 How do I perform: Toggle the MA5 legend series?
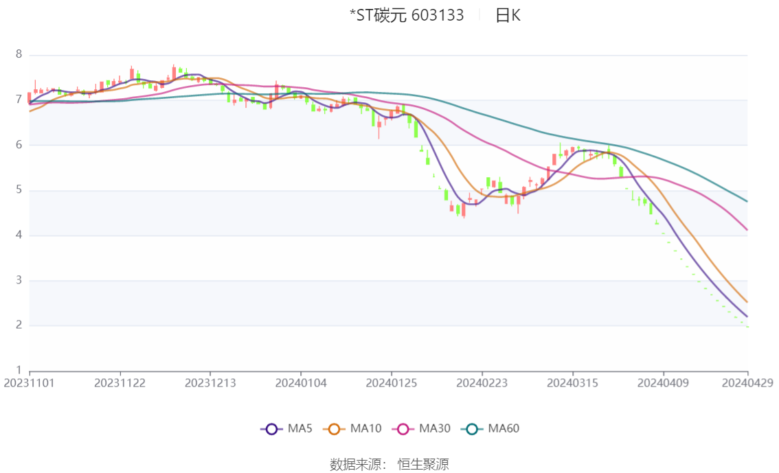[x=286, y=429]
